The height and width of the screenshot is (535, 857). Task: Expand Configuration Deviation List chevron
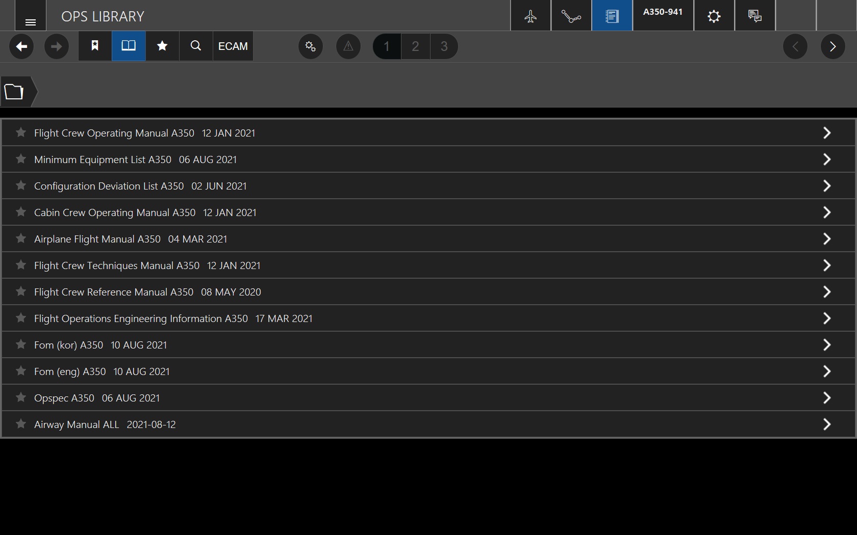pos(827,186)
